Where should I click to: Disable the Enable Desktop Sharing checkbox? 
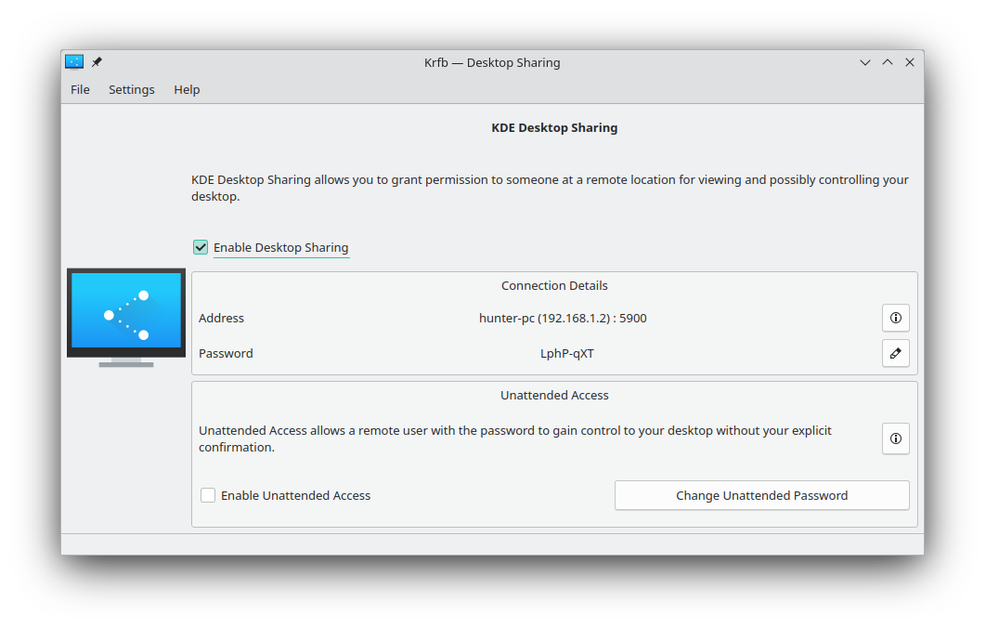tap(201, 247)
